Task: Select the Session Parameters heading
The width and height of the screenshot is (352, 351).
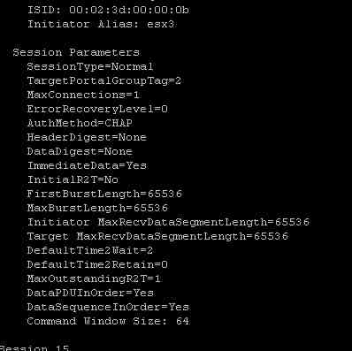Action: 76,53
